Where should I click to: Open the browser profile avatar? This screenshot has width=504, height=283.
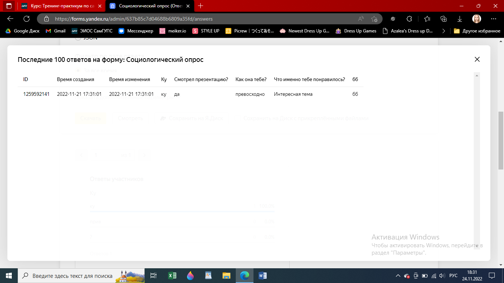[477, 19]
